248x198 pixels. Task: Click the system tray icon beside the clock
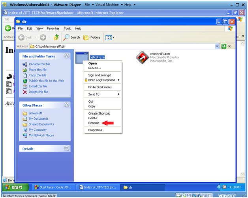(x=224, y=187)
